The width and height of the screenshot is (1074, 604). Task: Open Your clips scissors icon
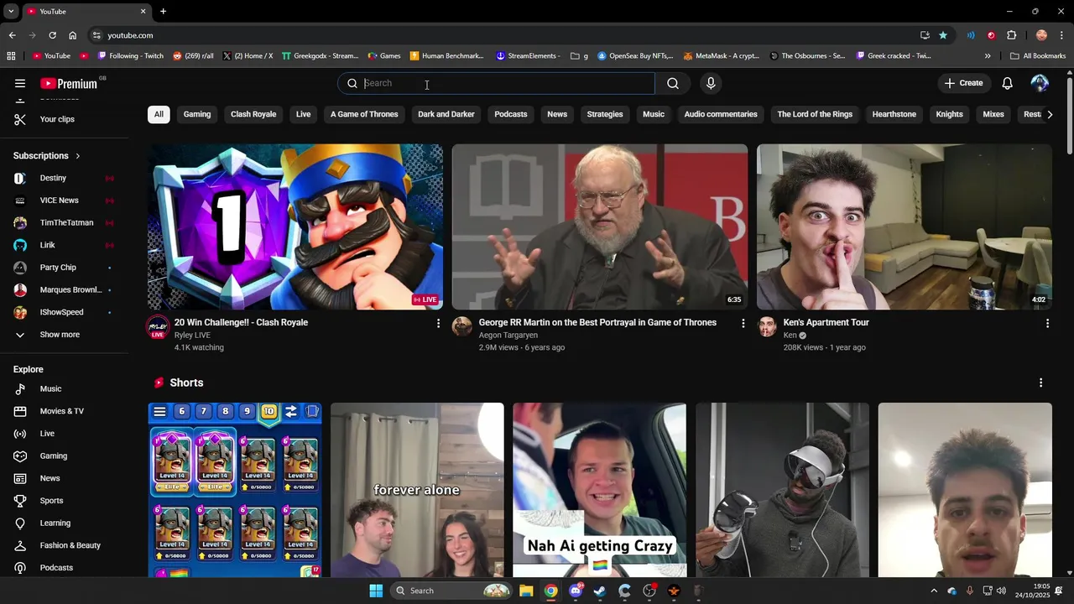(x=20, y=119)
